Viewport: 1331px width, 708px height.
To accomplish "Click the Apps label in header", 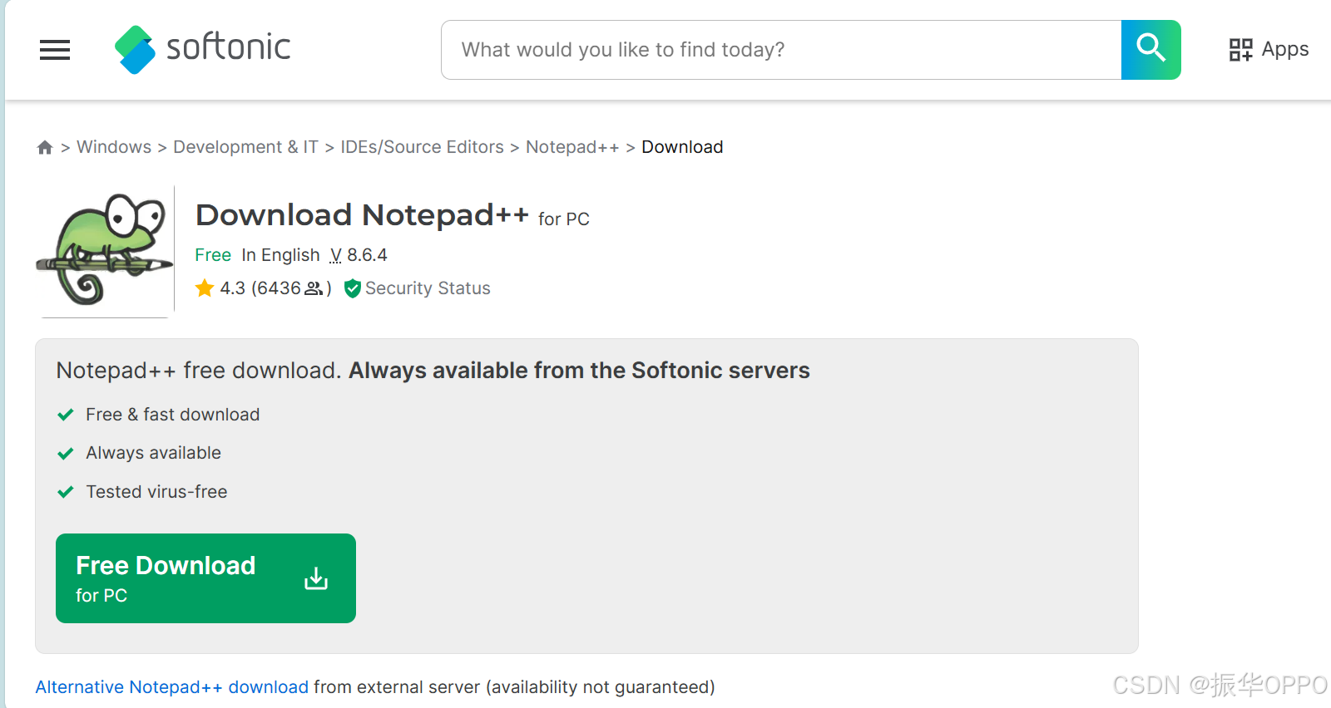I will tap(1284, 50).
